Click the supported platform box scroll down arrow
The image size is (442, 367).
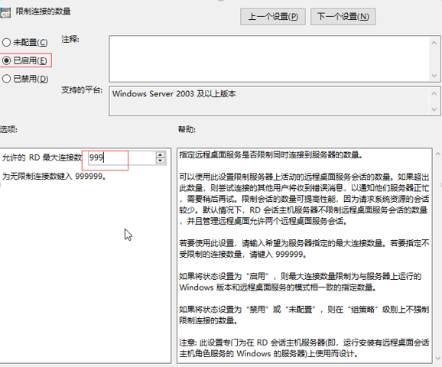pos(434,109)
